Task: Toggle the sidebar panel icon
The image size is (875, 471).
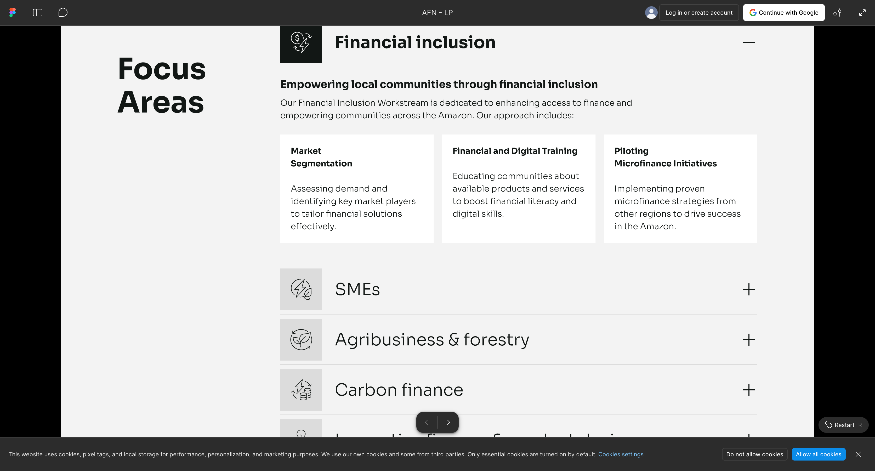Action: click(x=37, y=13)
